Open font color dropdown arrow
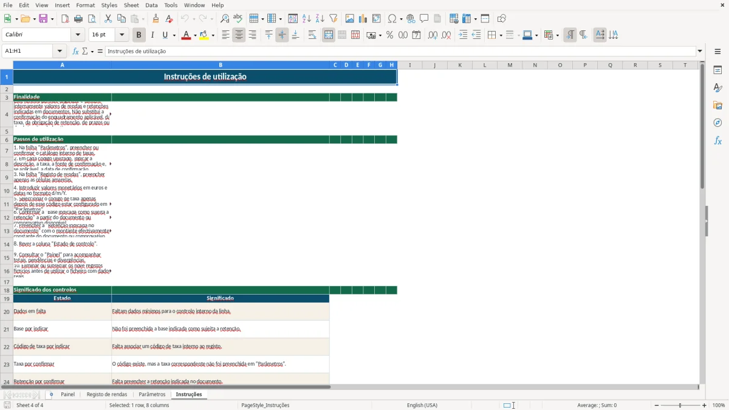The height and width of the screenshot is (410, 729). coord(194,35)
